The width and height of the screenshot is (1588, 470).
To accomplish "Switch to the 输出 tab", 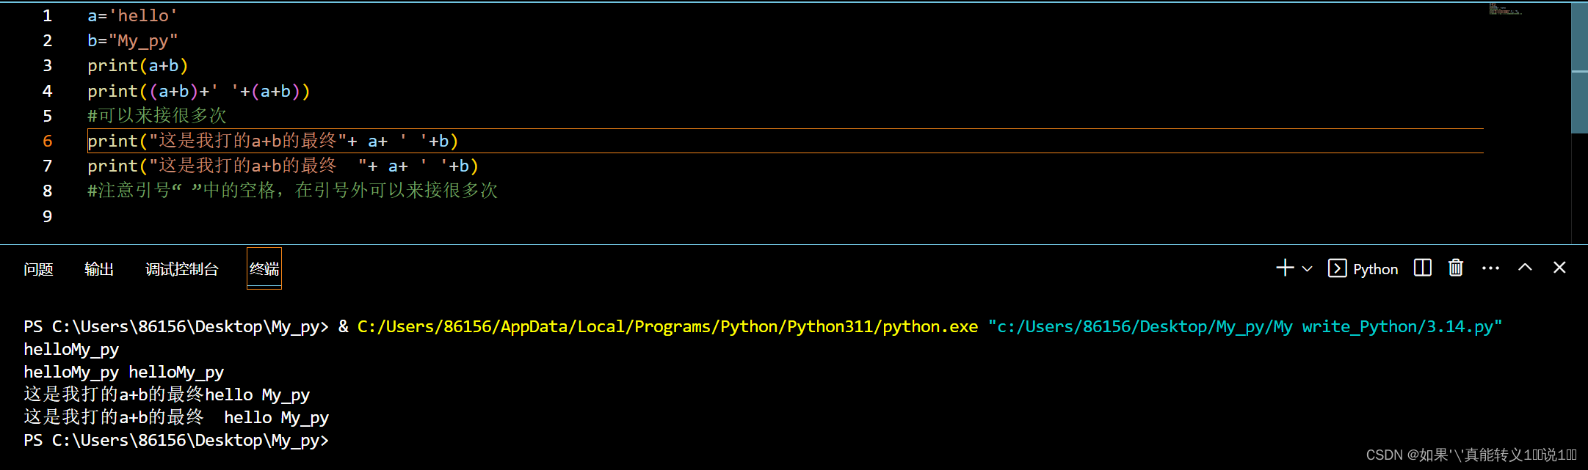I will [x=99, y=269].
